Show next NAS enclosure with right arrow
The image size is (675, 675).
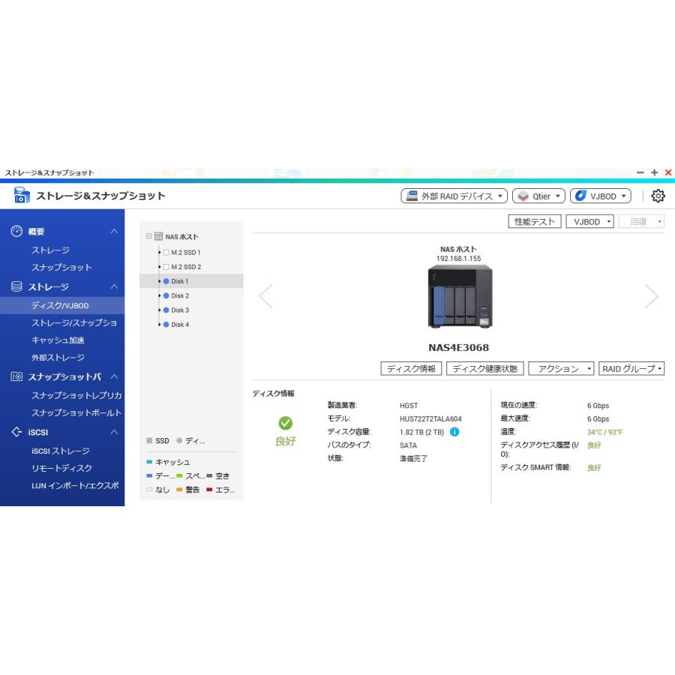tap(651, 296)
